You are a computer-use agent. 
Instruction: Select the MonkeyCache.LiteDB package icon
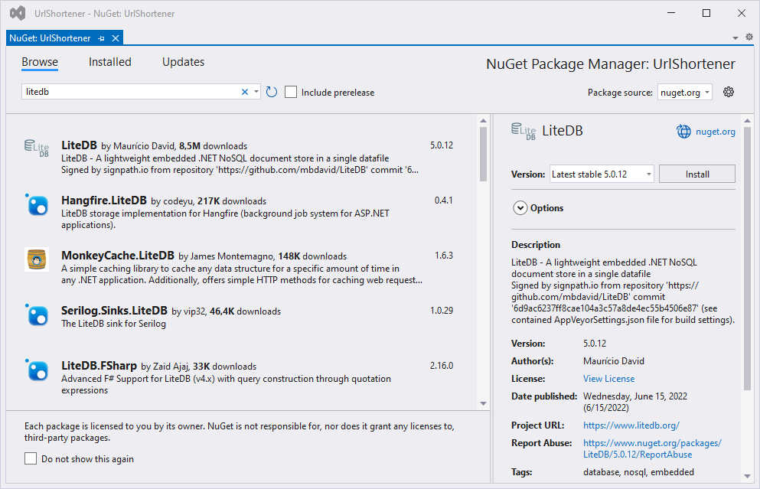[x=37, y=260]
